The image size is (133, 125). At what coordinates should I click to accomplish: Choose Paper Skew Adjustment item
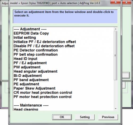35,88
